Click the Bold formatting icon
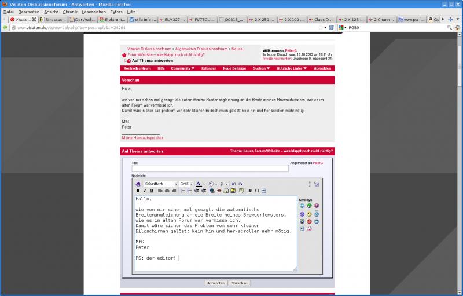The height and width of the screenshot is (296, 463). pos(138,190)
